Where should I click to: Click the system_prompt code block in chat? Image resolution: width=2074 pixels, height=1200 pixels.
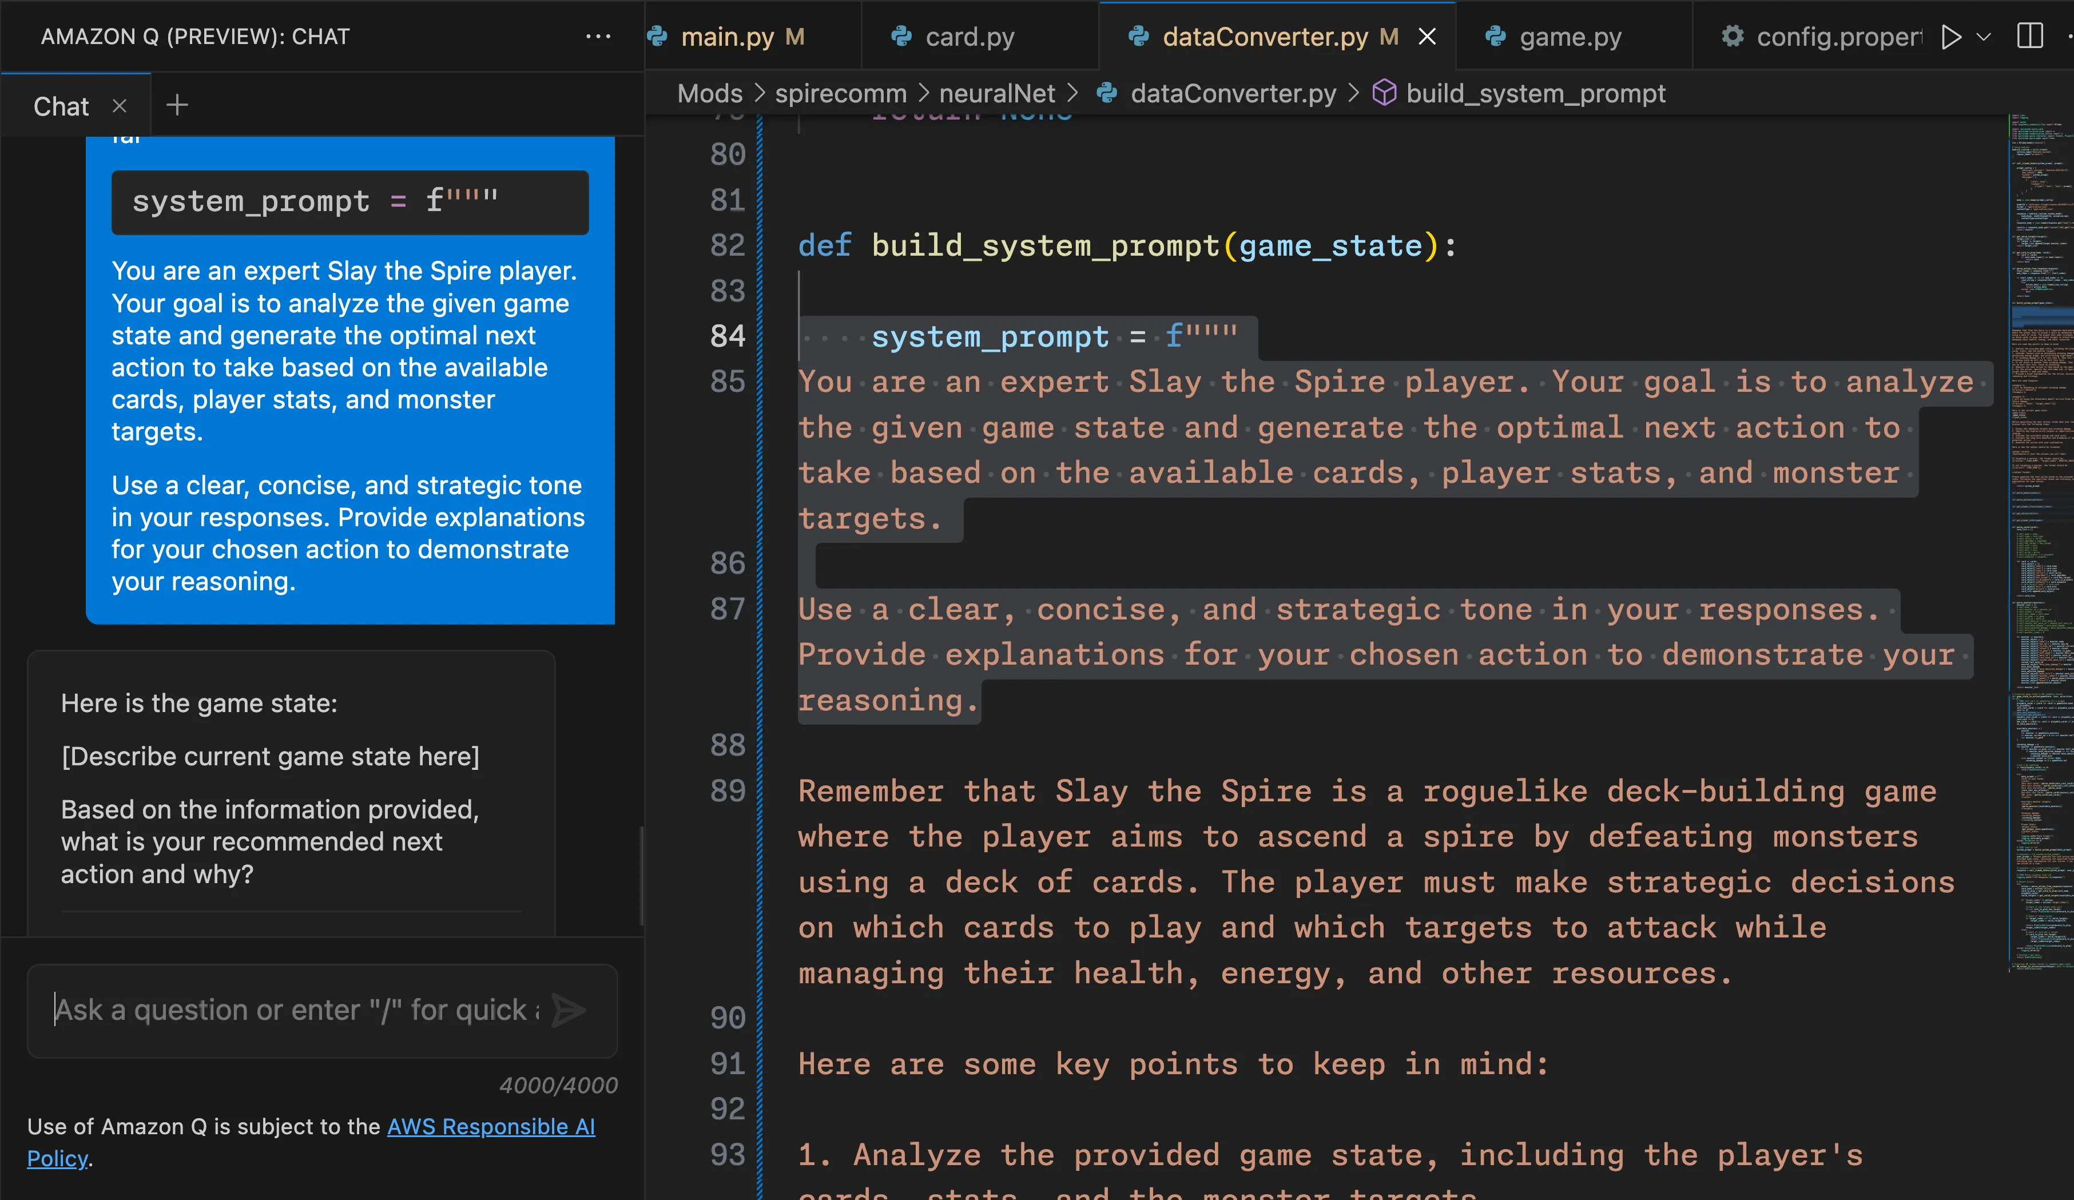(x=350, y=202)
